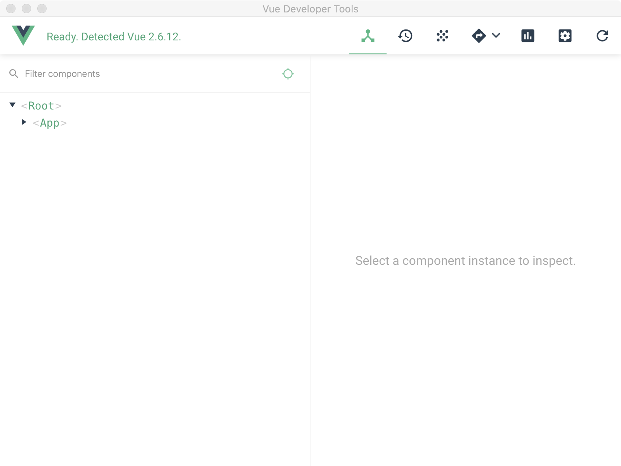
Task: Open the Settings tab
Action: coord(565,36)
